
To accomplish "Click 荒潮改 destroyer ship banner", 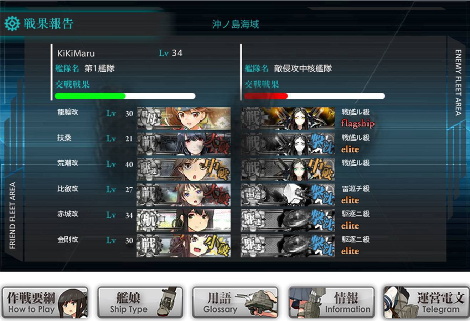I will point(184,169).
